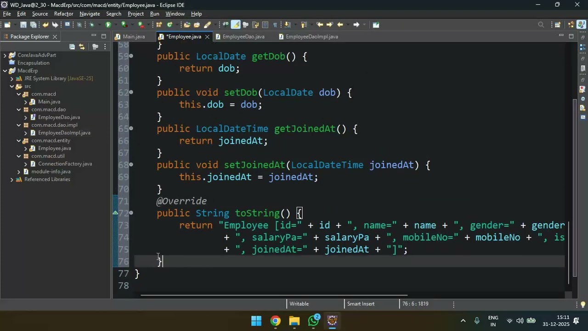
Task: Click the New Java Package icon
Action: (x=158, y=24)
